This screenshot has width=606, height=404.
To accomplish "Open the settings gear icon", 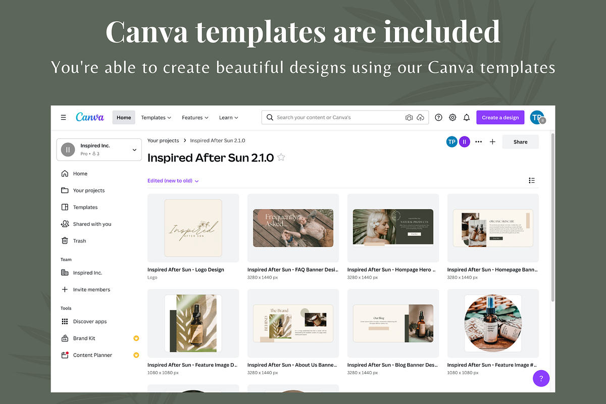I will click(452, 117).
